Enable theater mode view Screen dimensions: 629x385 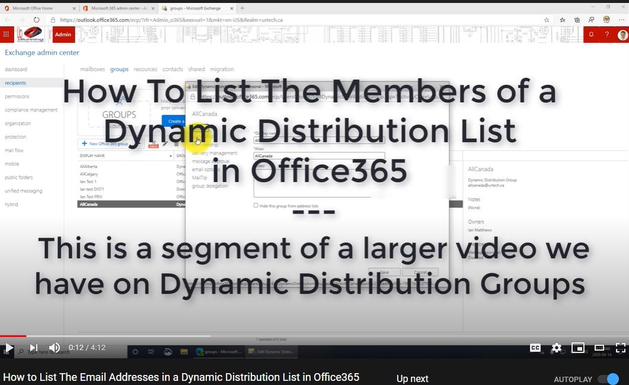click(x=599, y=348)
